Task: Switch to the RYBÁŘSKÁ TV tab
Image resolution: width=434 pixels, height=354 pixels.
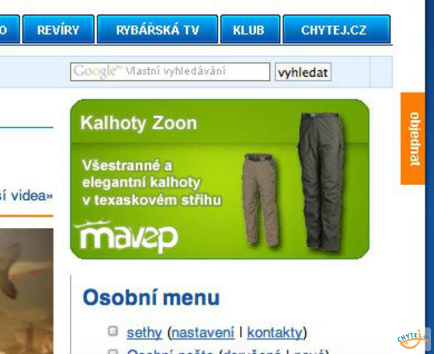Action: point(158,29)
